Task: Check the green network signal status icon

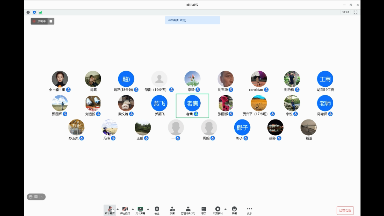Action: 41,12
